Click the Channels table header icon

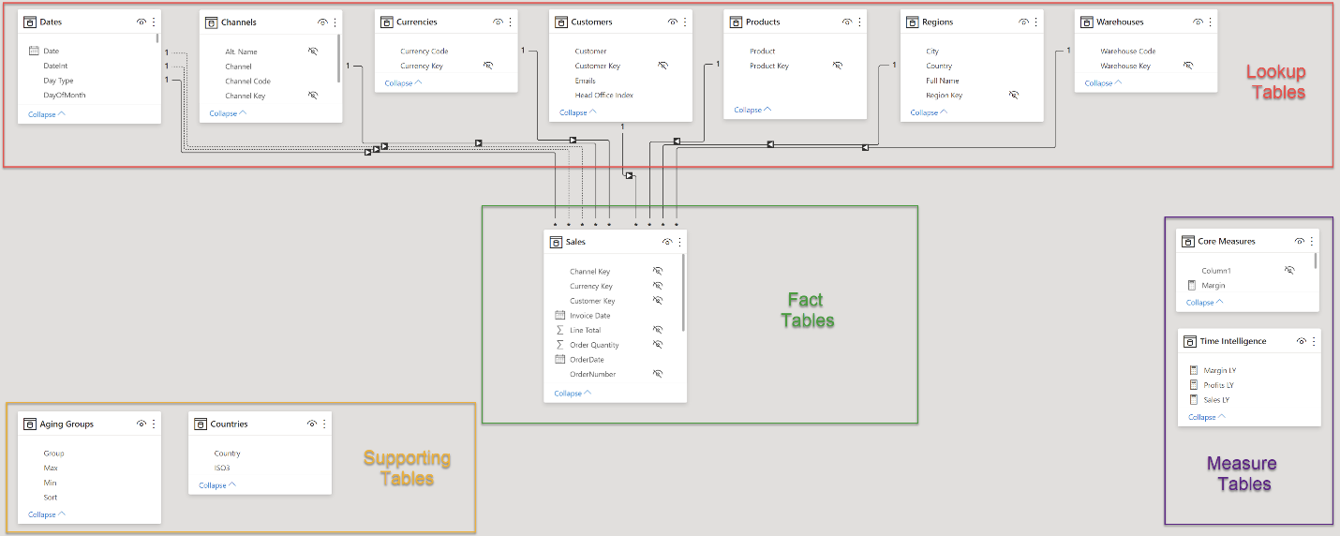[211, 22]
